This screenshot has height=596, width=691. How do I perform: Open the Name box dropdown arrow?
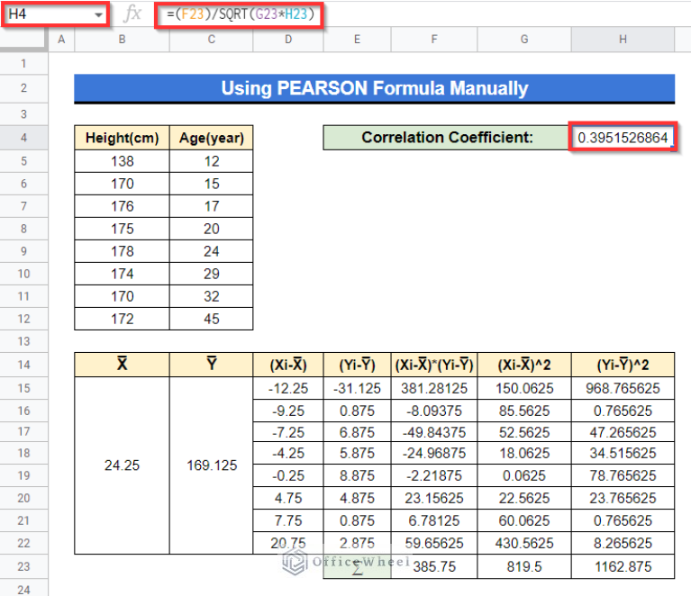[x=98, y=15]
